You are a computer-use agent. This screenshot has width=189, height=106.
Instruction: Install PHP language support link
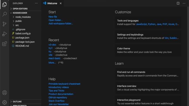tap(165, 24)
